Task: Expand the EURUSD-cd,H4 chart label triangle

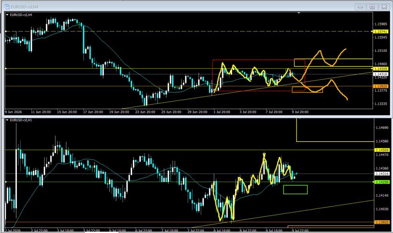Action: (7, 15)
